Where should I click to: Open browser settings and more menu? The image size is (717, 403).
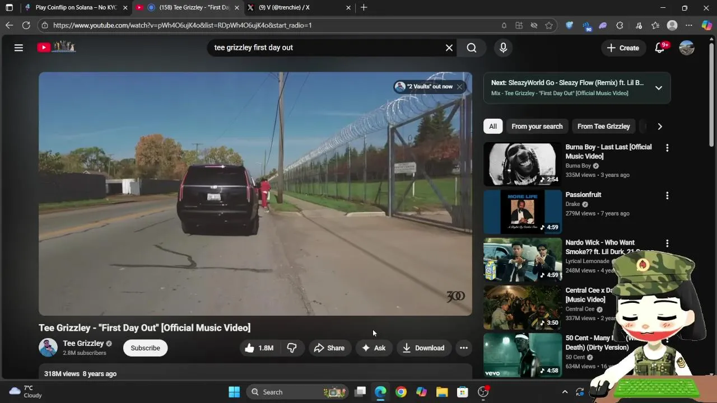point(689,25)
